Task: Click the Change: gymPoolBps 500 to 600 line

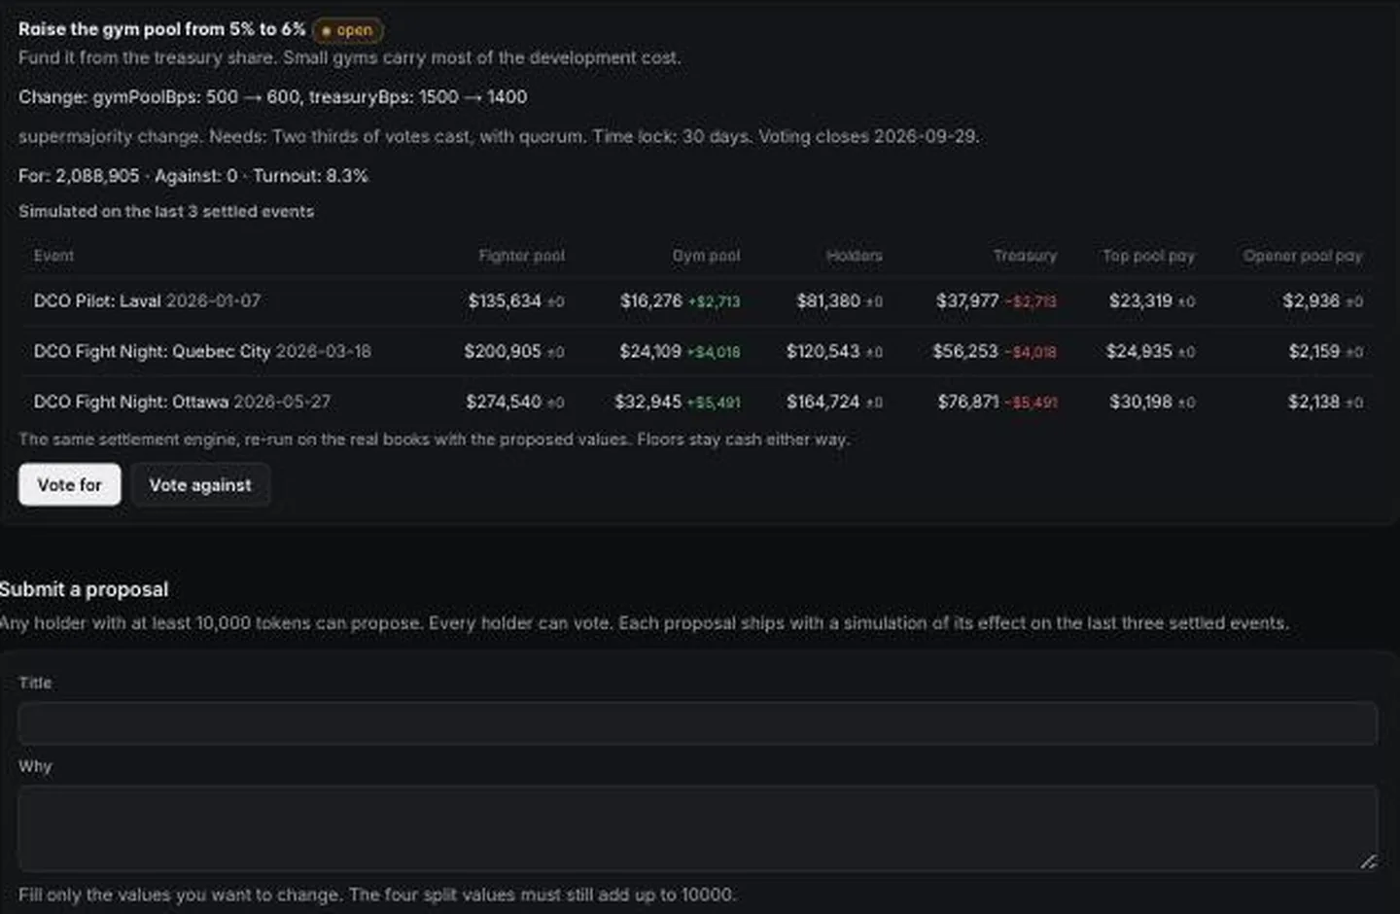Action: 272,97
